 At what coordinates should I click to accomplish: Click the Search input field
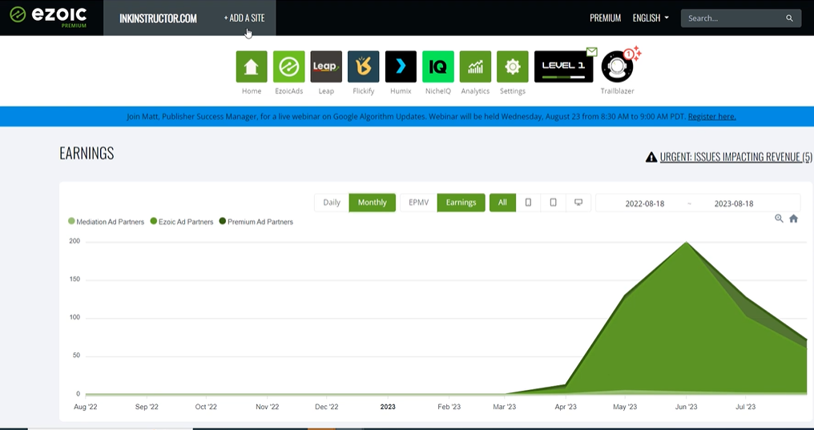click(741, 18)
